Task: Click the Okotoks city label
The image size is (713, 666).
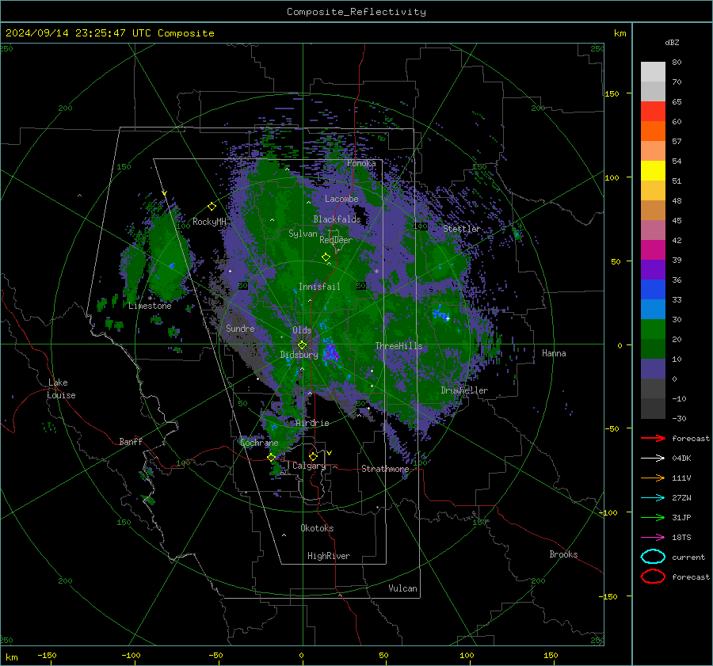Action: 317,528
